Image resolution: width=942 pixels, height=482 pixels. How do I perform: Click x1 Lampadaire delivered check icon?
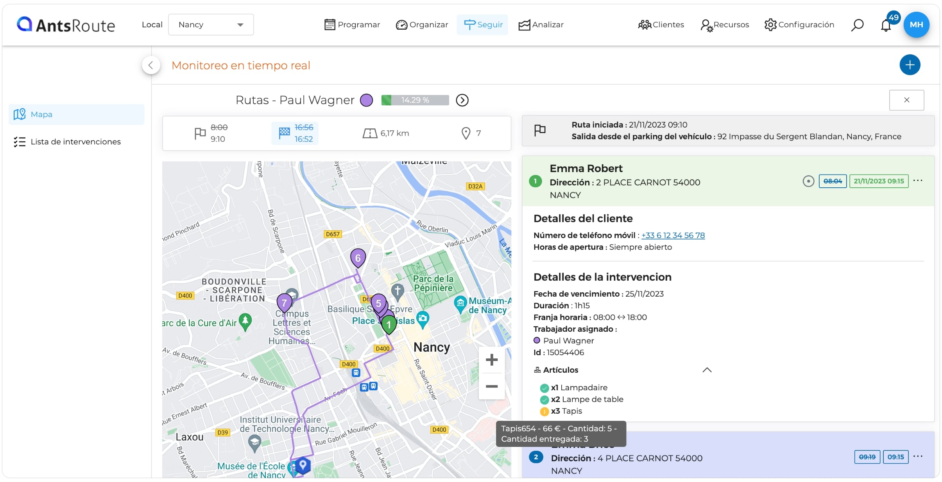click(544, 388)
